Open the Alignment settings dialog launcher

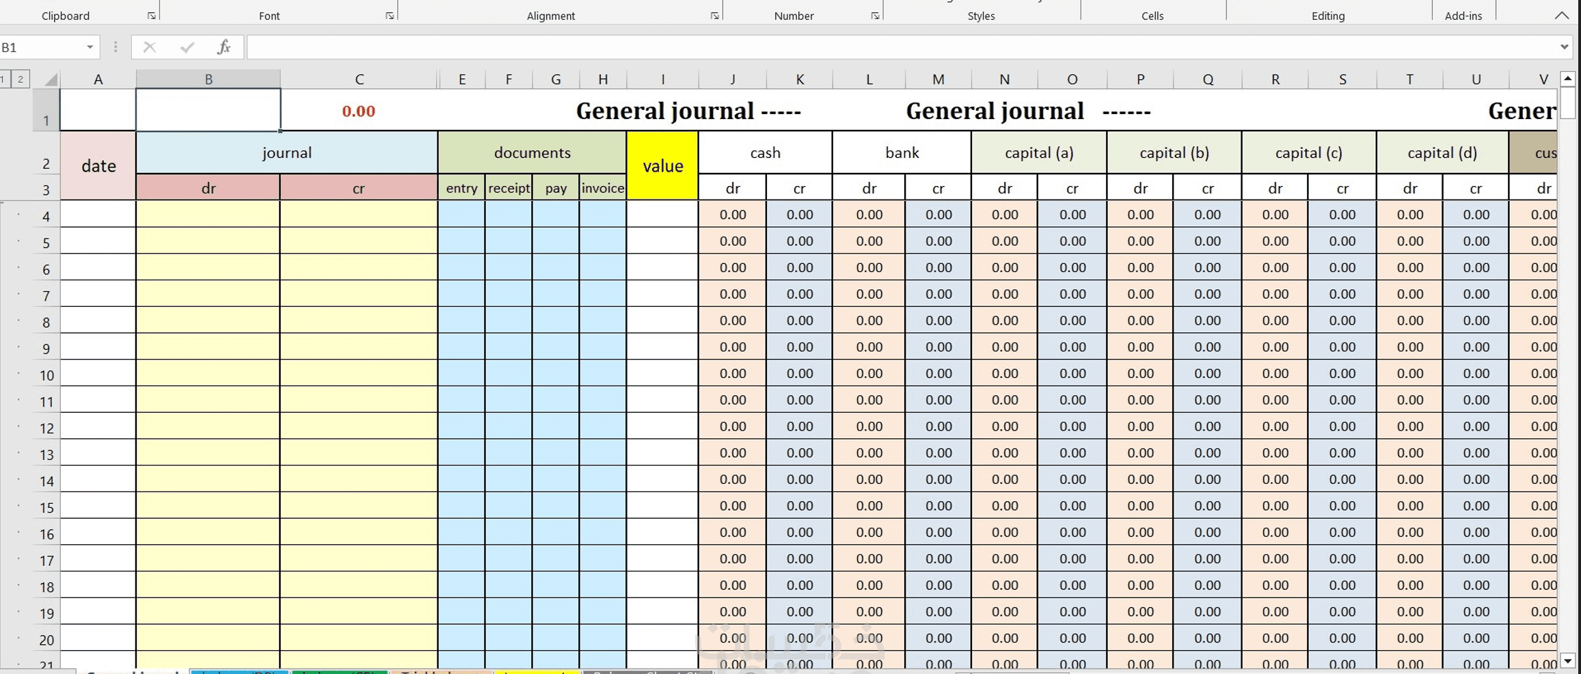[x=714, y=16]
